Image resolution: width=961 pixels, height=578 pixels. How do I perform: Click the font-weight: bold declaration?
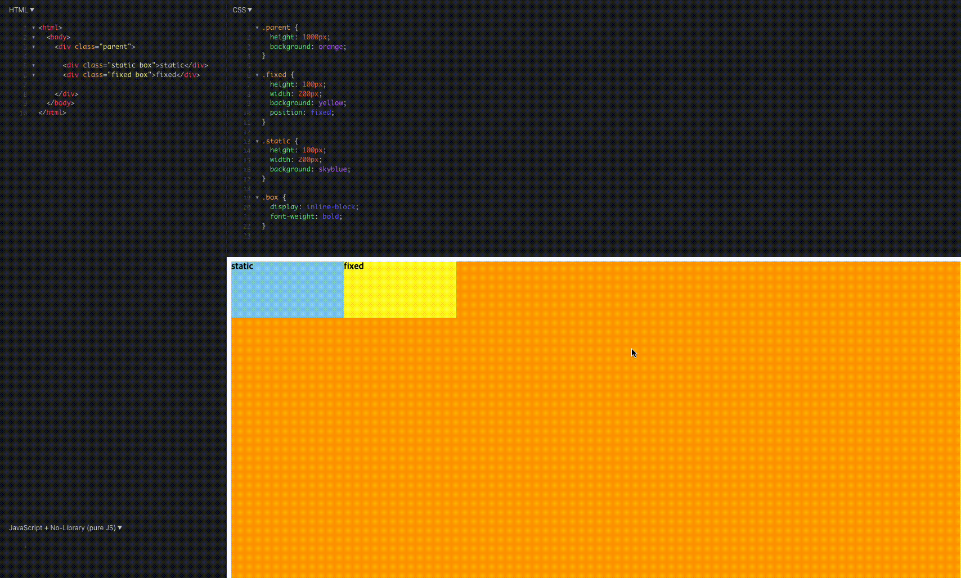point(306,216)
